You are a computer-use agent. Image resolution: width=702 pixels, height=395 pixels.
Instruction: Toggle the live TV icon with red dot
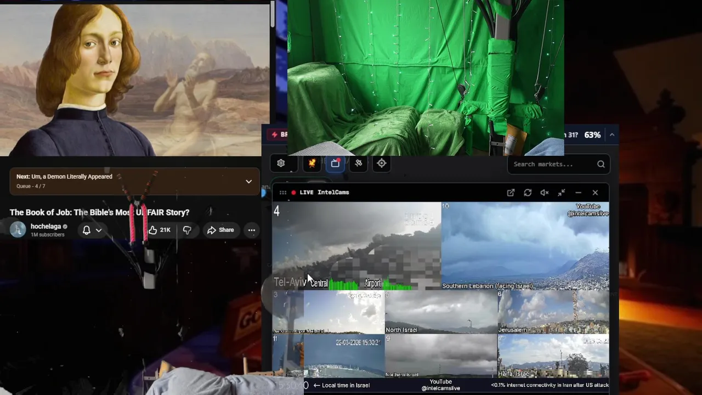pos(335,163)
